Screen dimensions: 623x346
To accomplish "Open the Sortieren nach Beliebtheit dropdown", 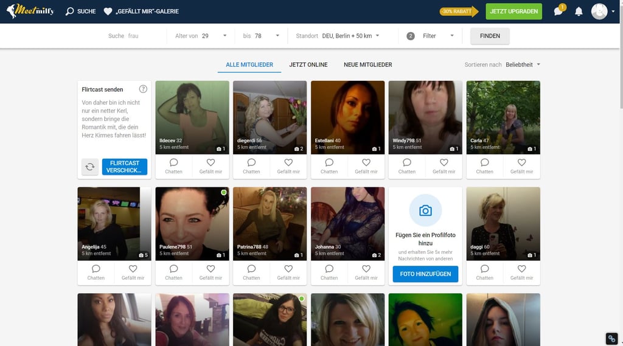I will click(x=523, y=64).
